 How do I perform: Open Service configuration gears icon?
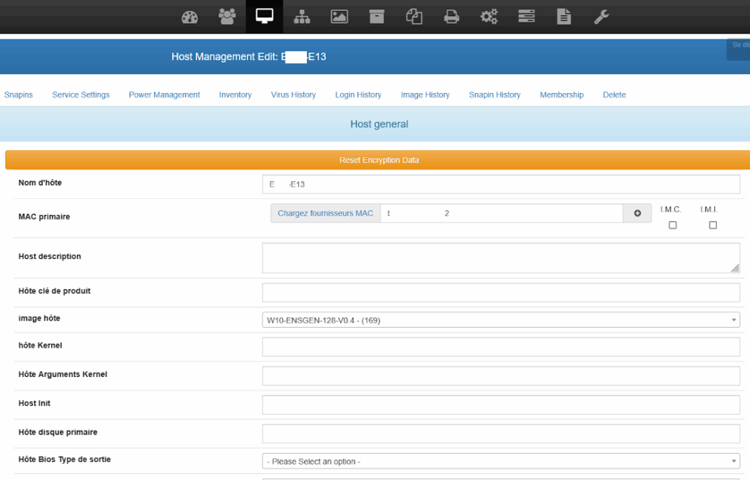[x=489, y=17]
